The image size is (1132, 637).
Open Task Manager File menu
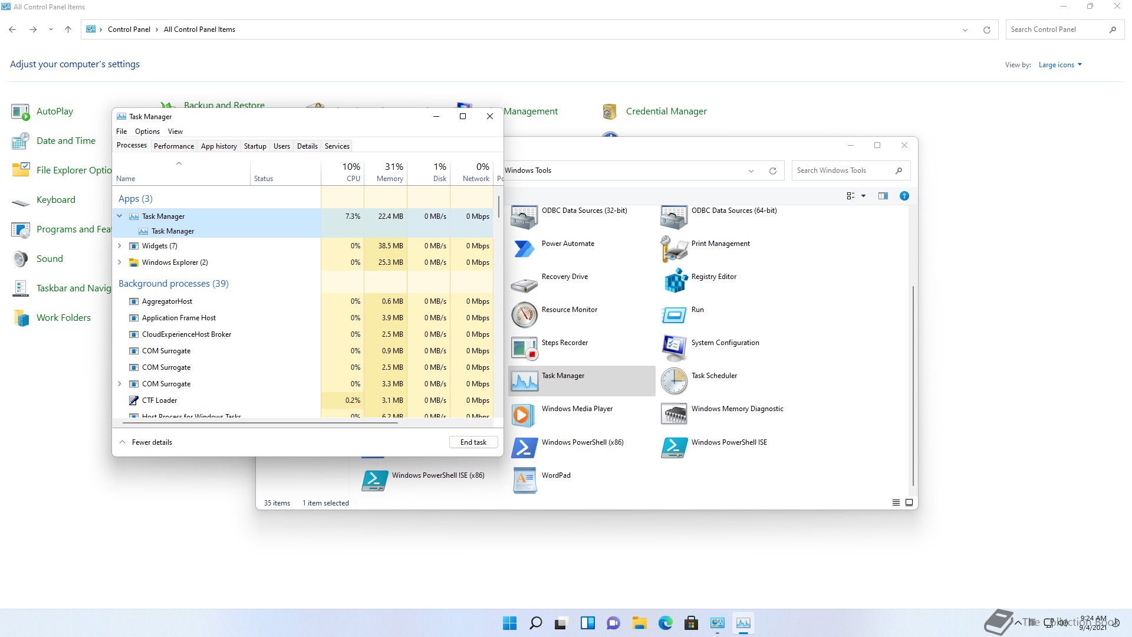pyautogui.click(x=121, y=132)
